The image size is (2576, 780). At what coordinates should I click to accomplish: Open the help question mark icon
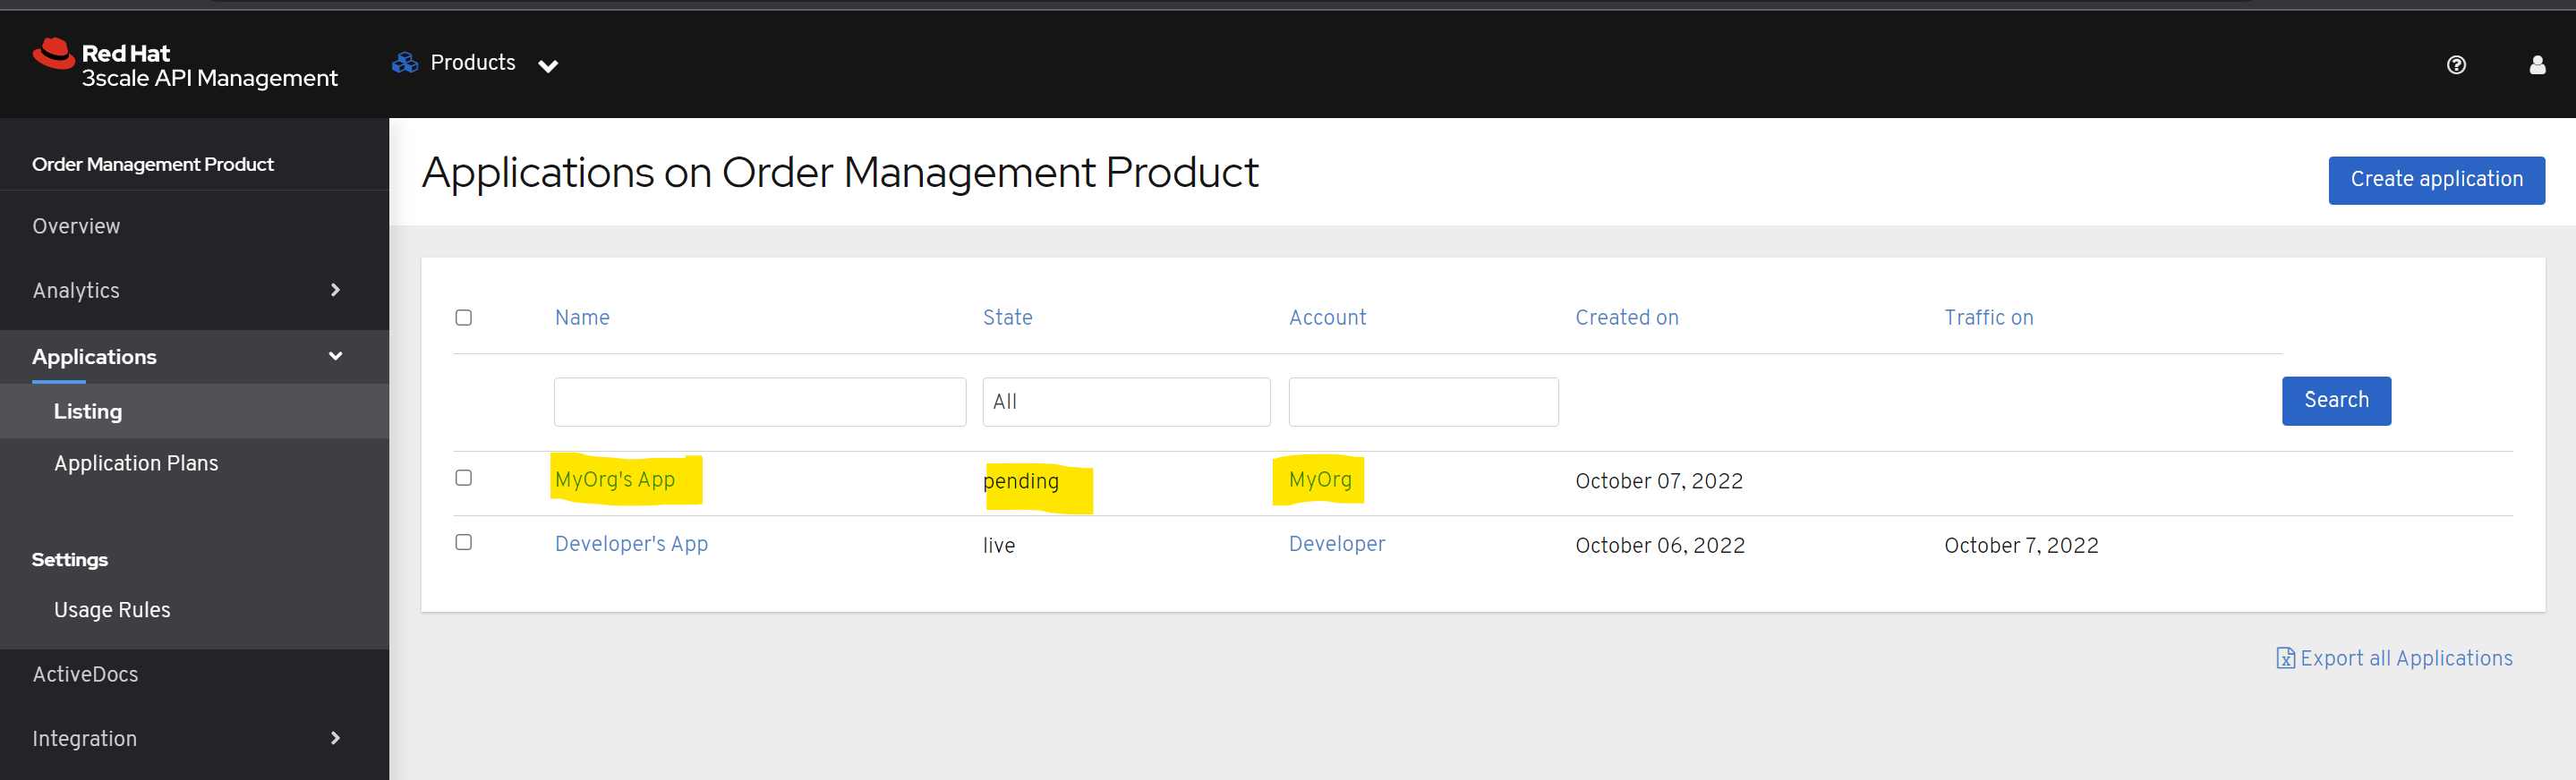(x=2455, y=65)
